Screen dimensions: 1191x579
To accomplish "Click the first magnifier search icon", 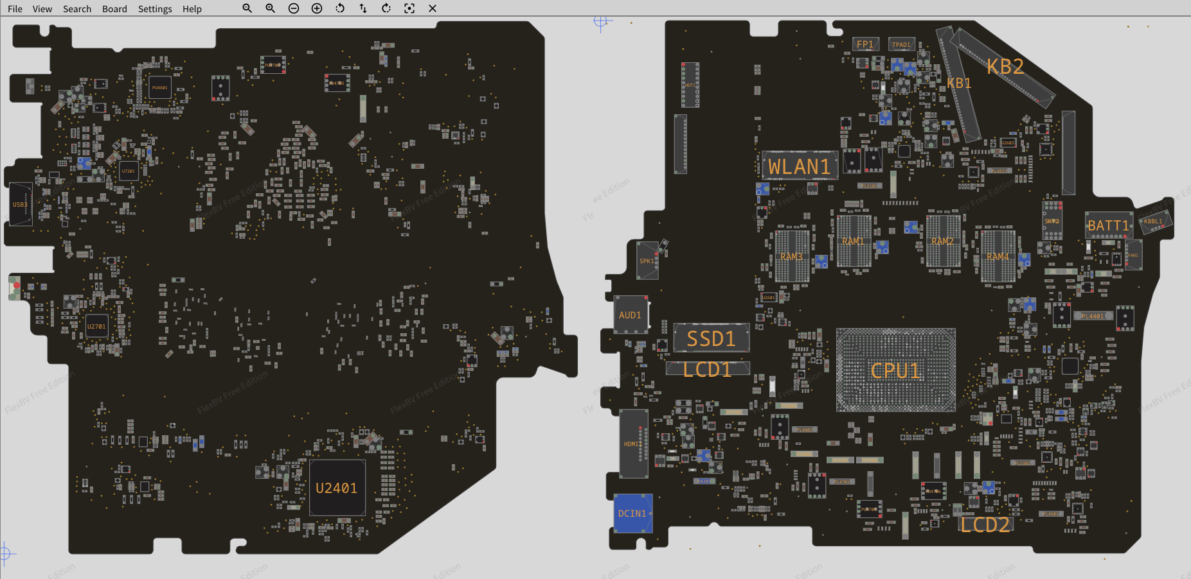I will (247, 8).
